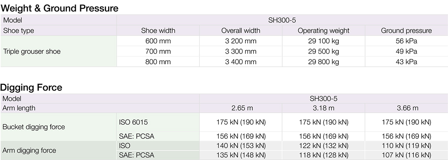Select the "Operating weight" column header
448x160 pixels.
(323, 31)
